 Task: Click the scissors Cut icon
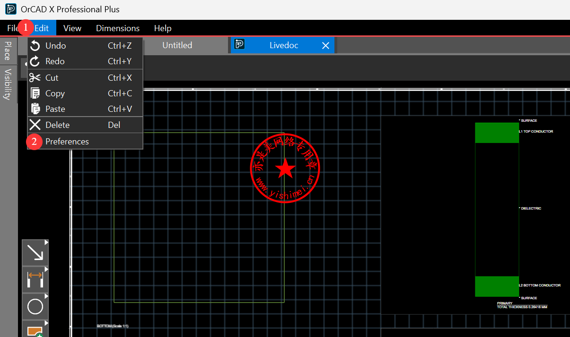[35, 78]
